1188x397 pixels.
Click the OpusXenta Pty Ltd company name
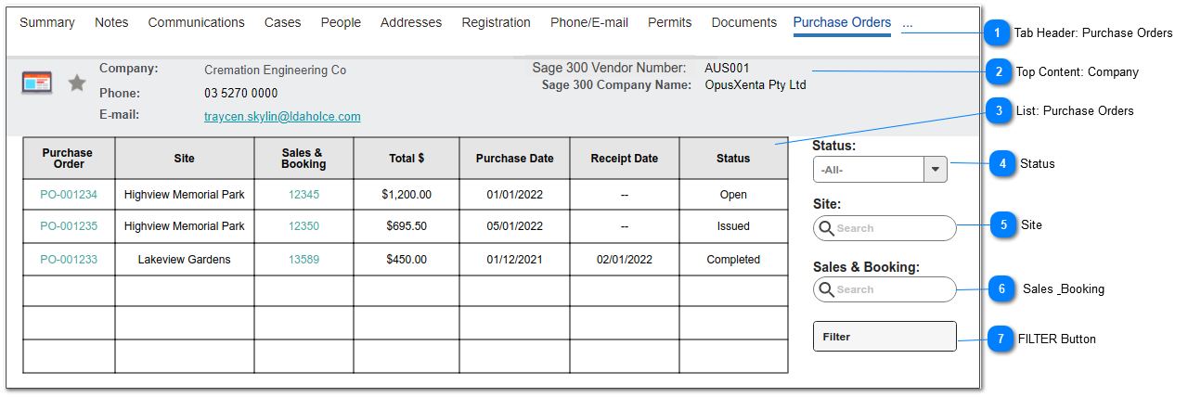755,85
